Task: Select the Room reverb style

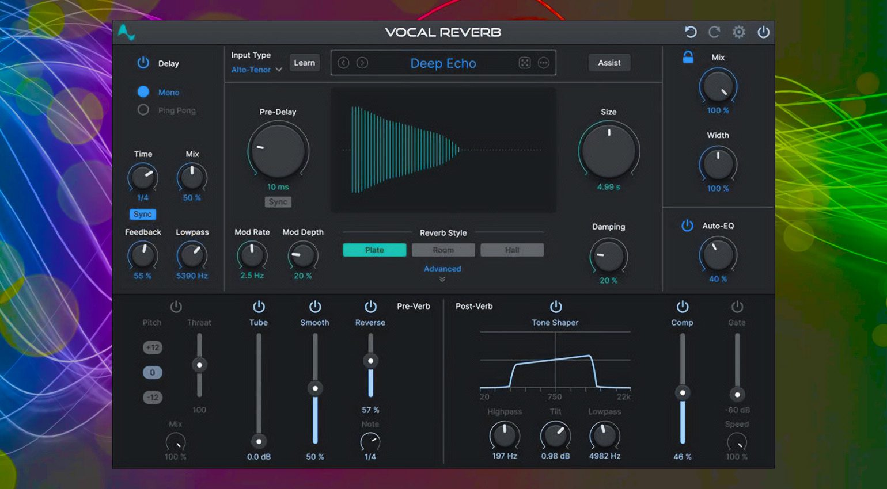Action: tap(443, 250)
